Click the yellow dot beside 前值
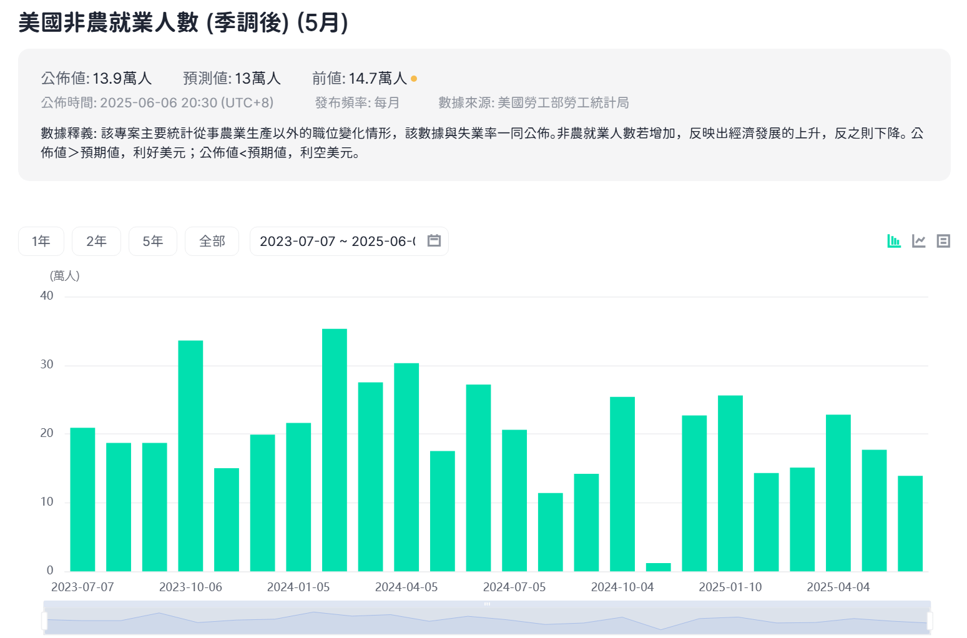 414,79
